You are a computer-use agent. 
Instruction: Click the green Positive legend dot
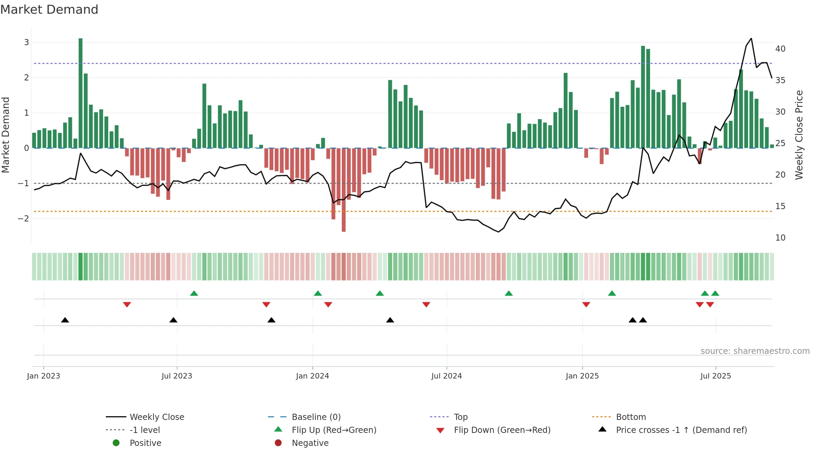click(x=116, y=443)
